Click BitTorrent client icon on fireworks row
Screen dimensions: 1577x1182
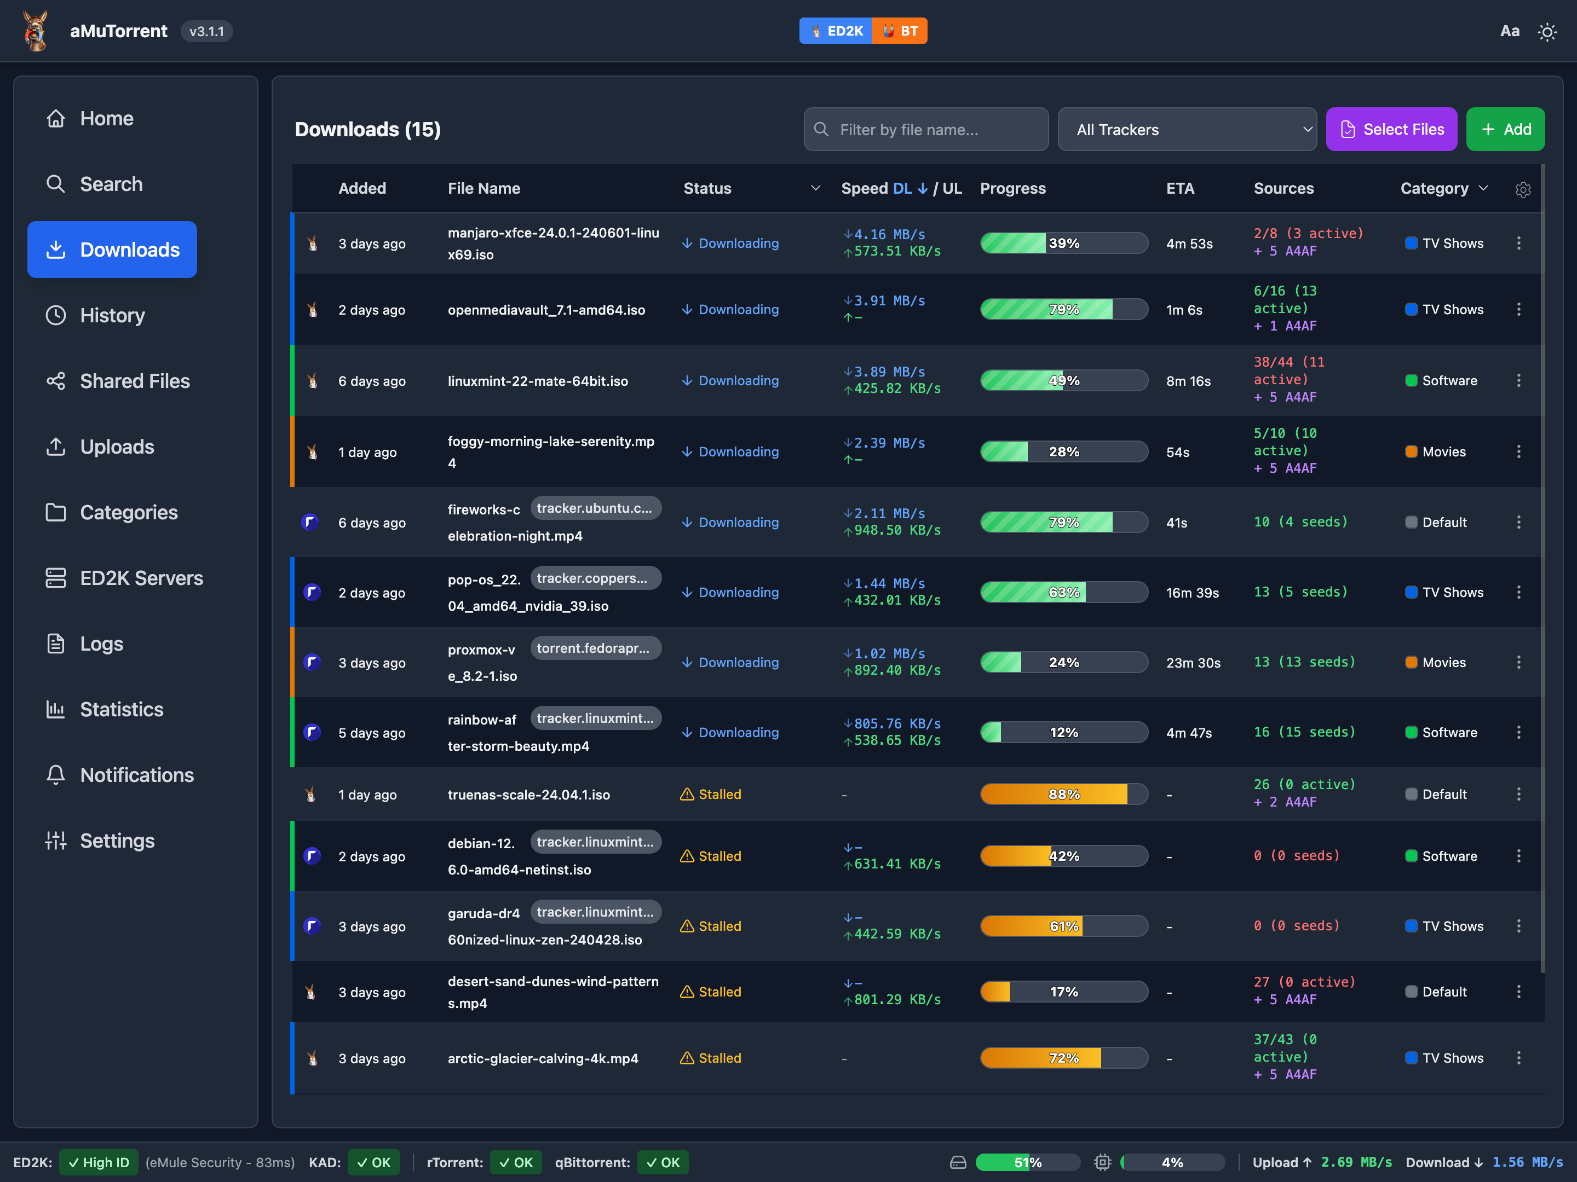pyautogui.click(x=310, y=522)
